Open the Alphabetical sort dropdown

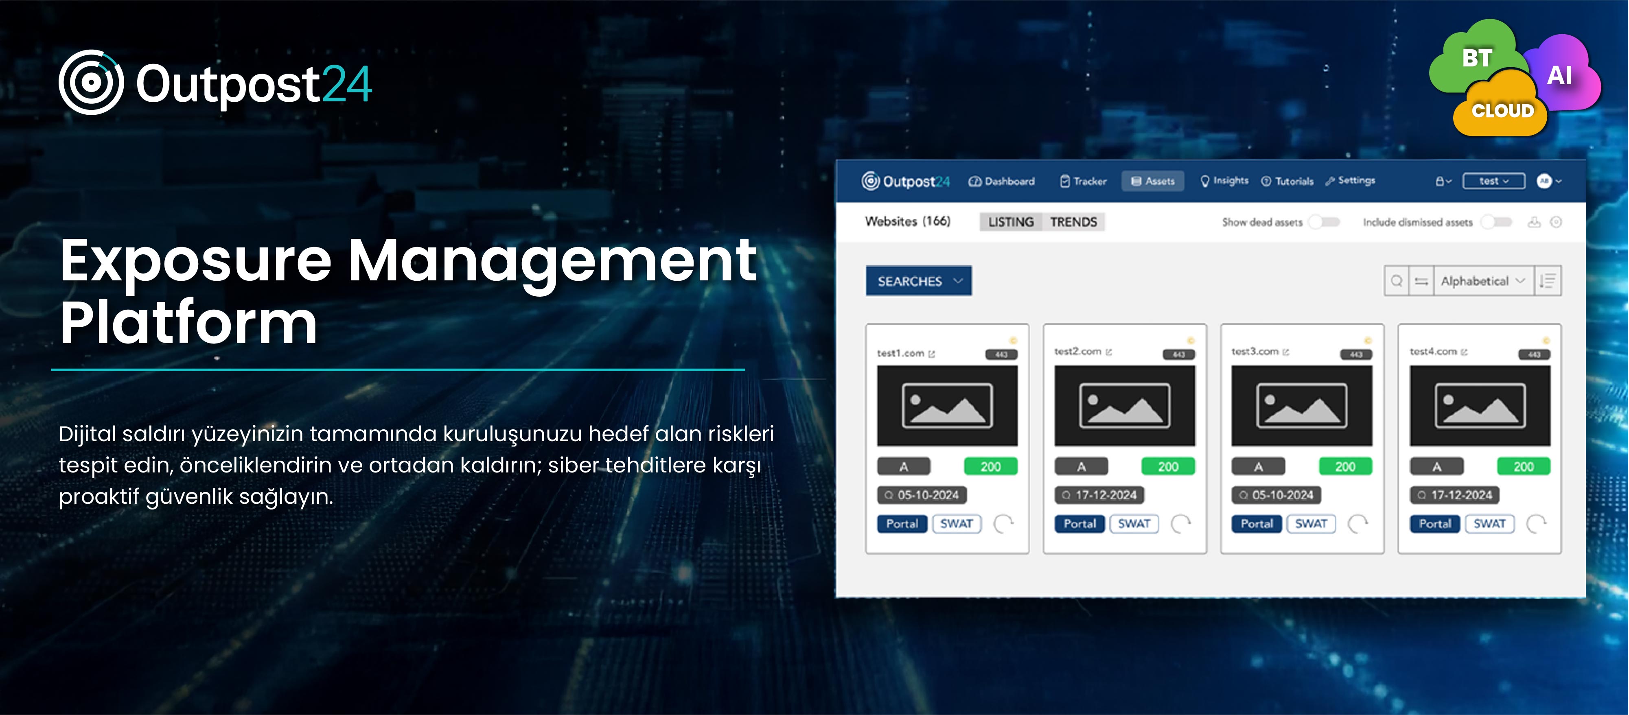click(1484, 281)
